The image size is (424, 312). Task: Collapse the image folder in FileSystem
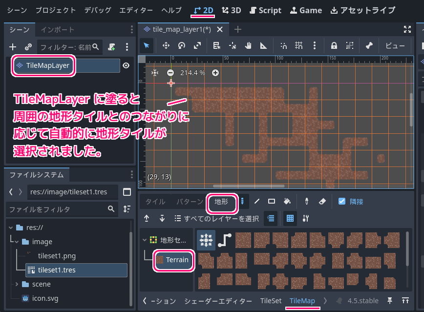pyautogui.click(x=17, y=242)
